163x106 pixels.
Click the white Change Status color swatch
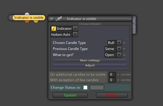[85, 88]
